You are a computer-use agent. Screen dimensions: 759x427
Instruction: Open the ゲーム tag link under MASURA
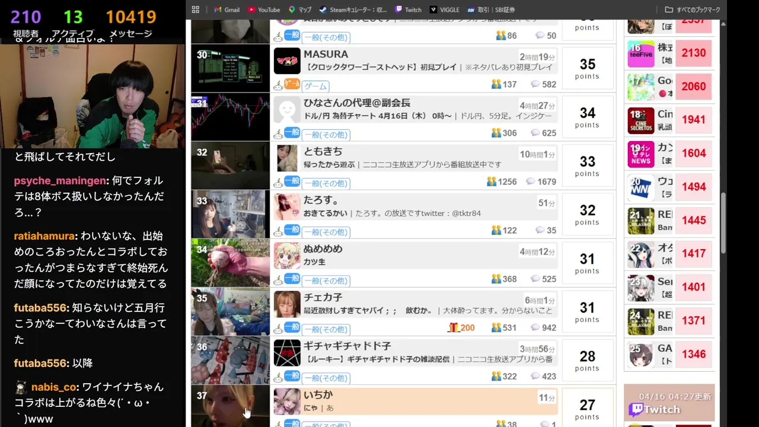tap(315, 86)
